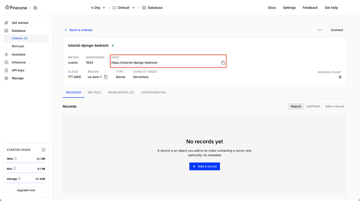Open the Configuration tab
Viewport: 360px width, 212px height.
[x=153, y=93]
